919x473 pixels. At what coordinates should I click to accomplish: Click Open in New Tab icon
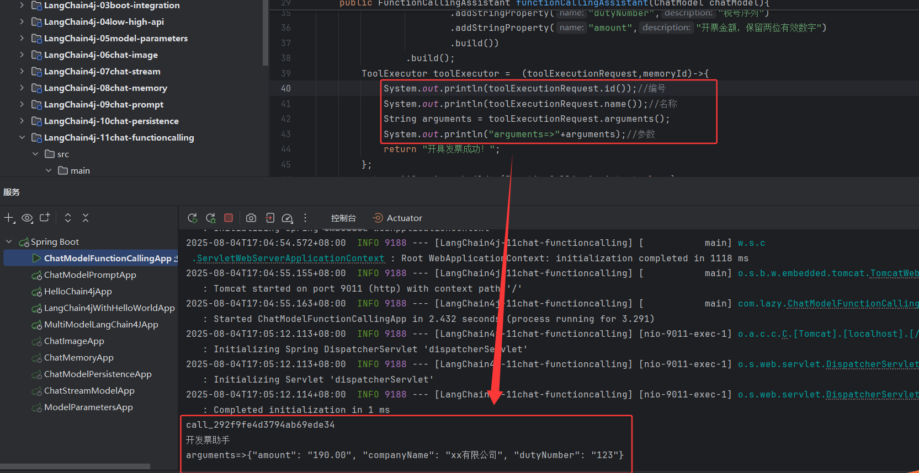(x=45, y=218)
